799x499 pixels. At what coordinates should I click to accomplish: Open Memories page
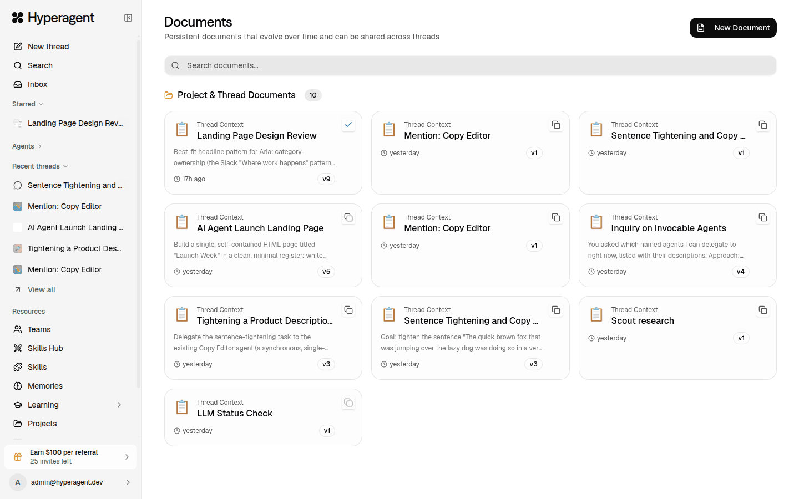[68, 386]
